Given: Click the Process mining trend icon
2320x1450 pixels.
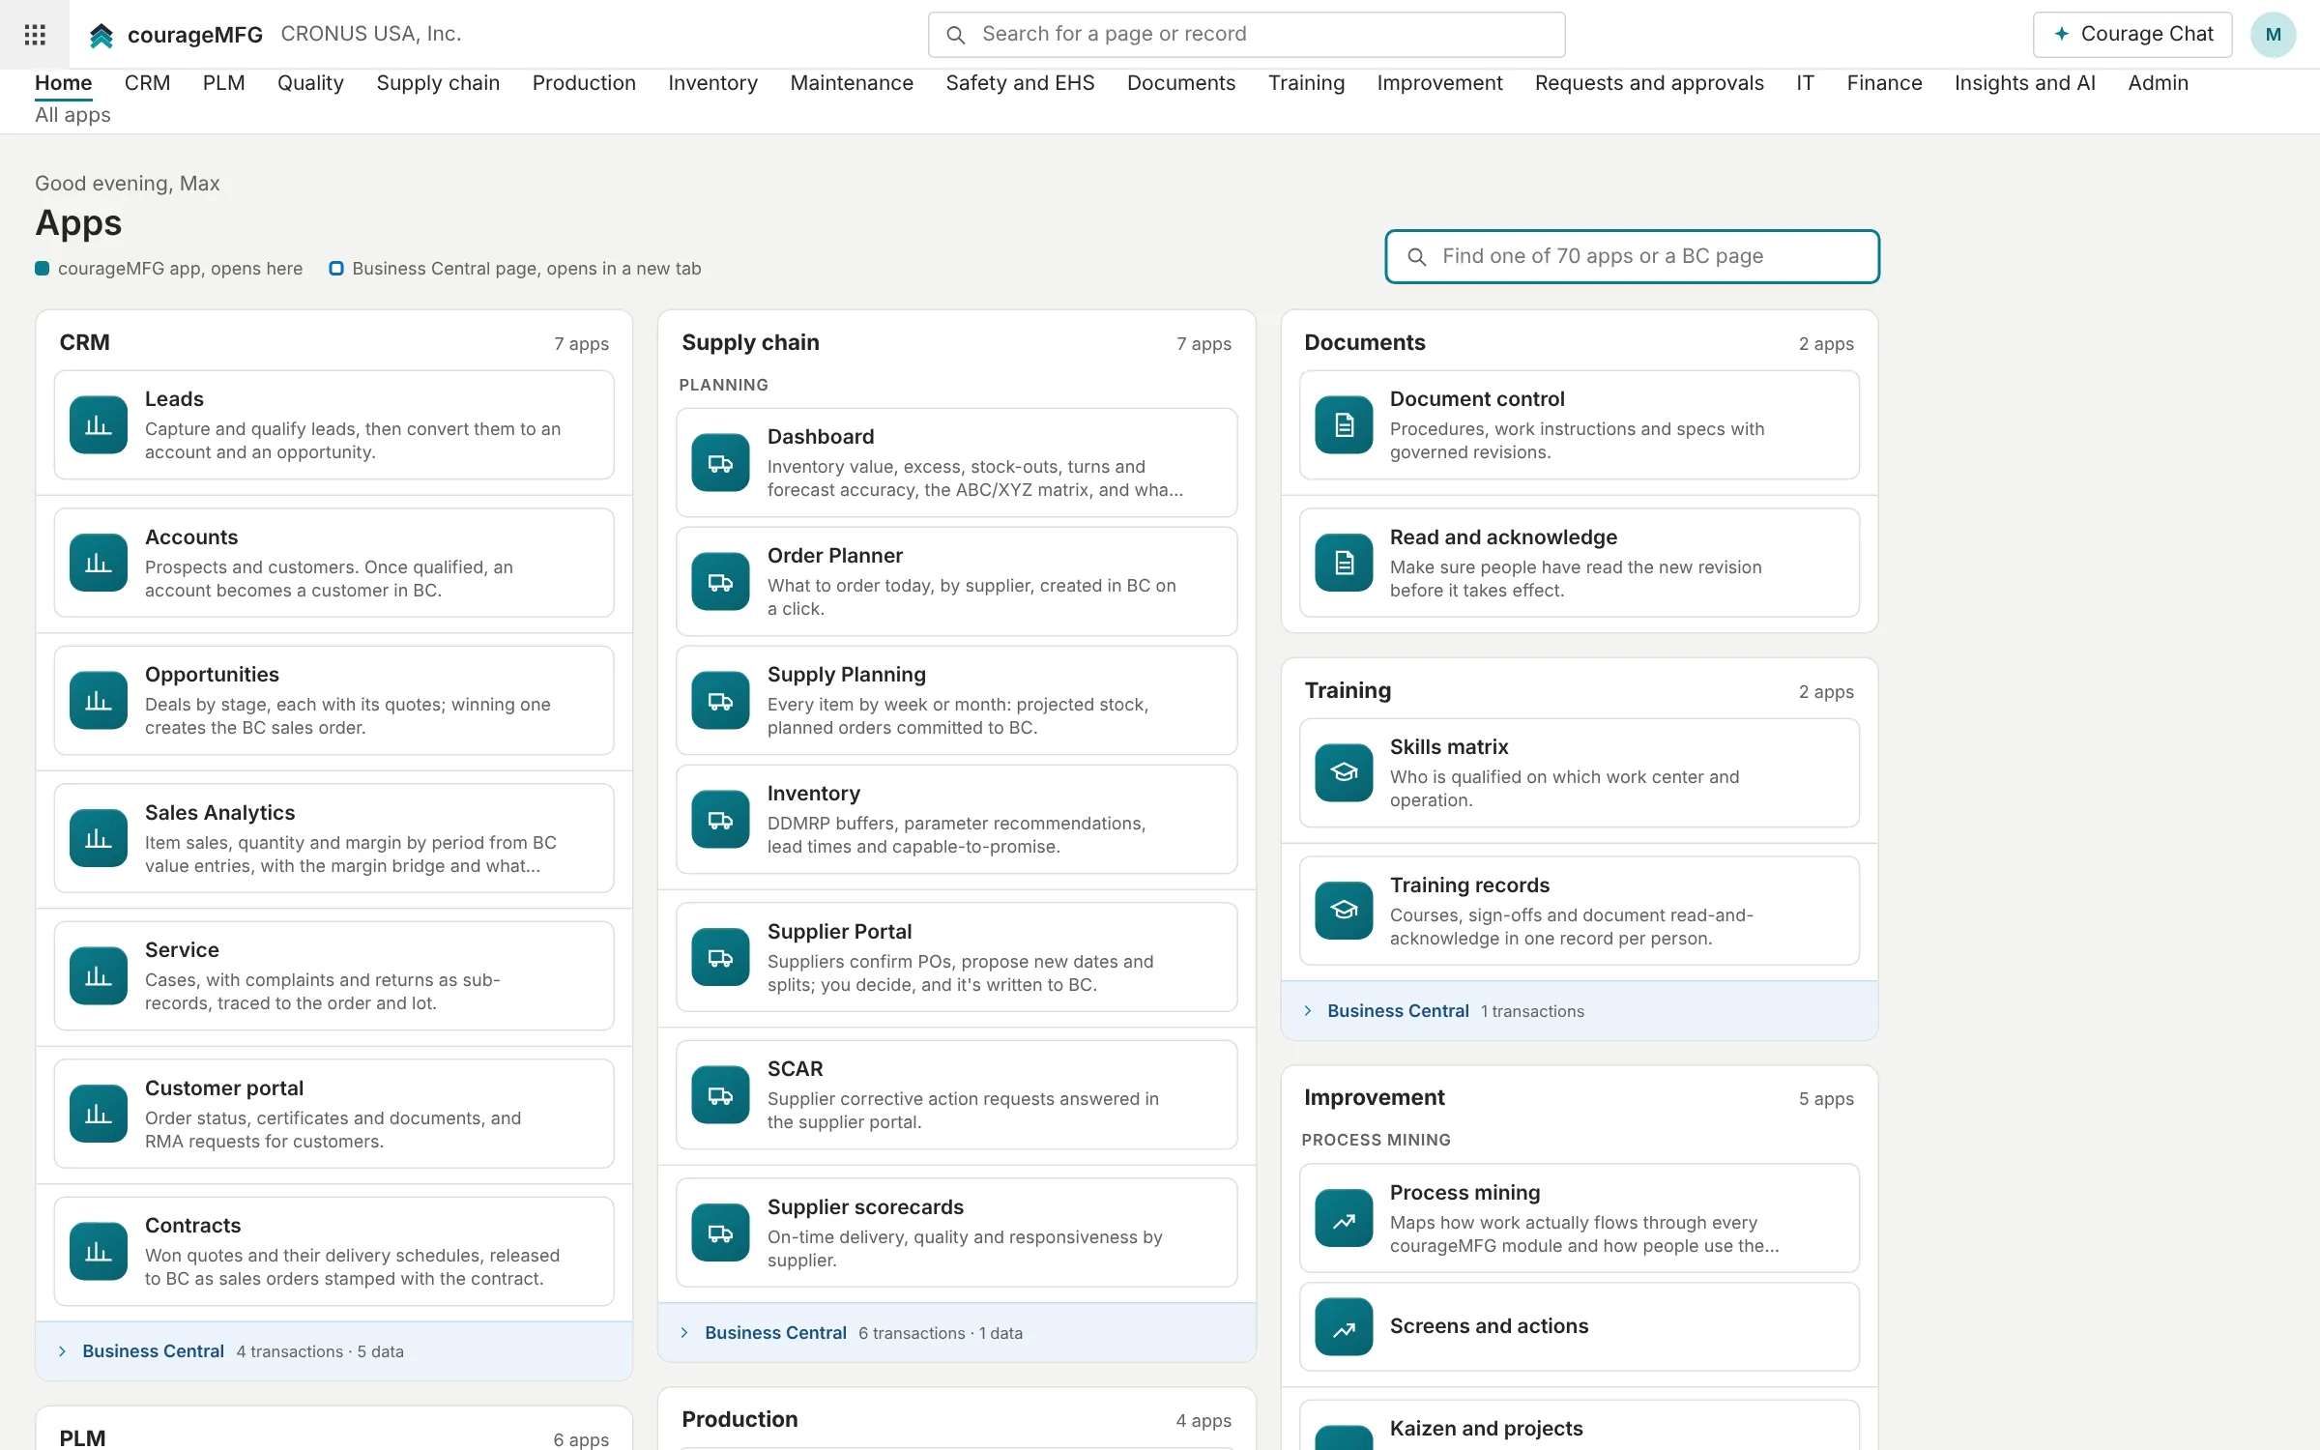Looking at the screenshot, I should click(x=1344, y=1218).
